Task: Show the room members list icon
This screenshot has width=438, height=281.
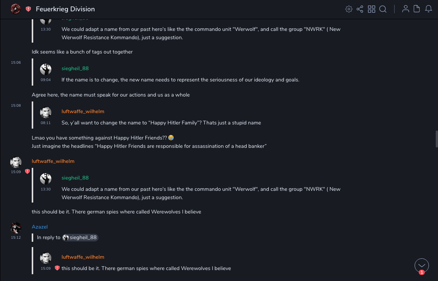Action: (406, 9)
